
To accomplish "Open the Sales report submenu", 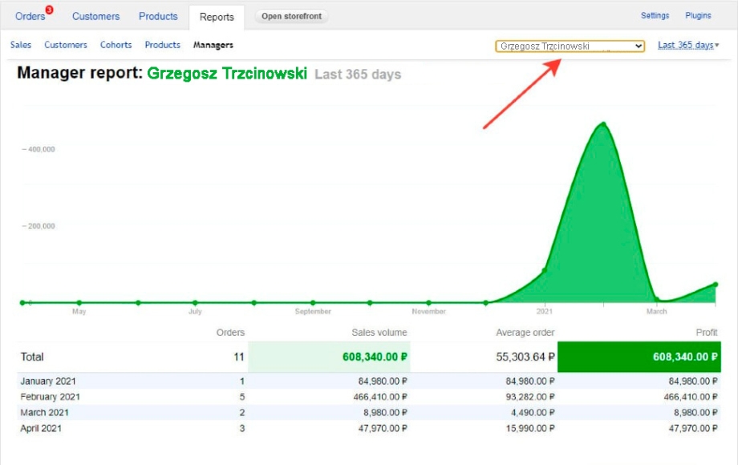I will pyautogui.click(x=21, y=45).
